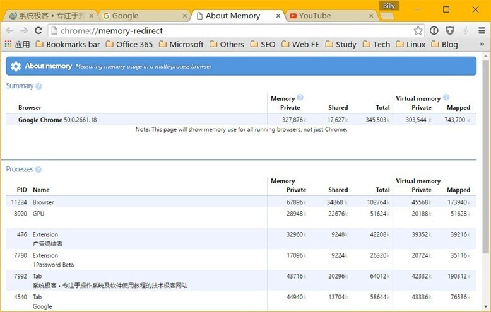Open the Blog bookmark folder
The width and height of the screenshot is (491, 312).
(445, 44)
